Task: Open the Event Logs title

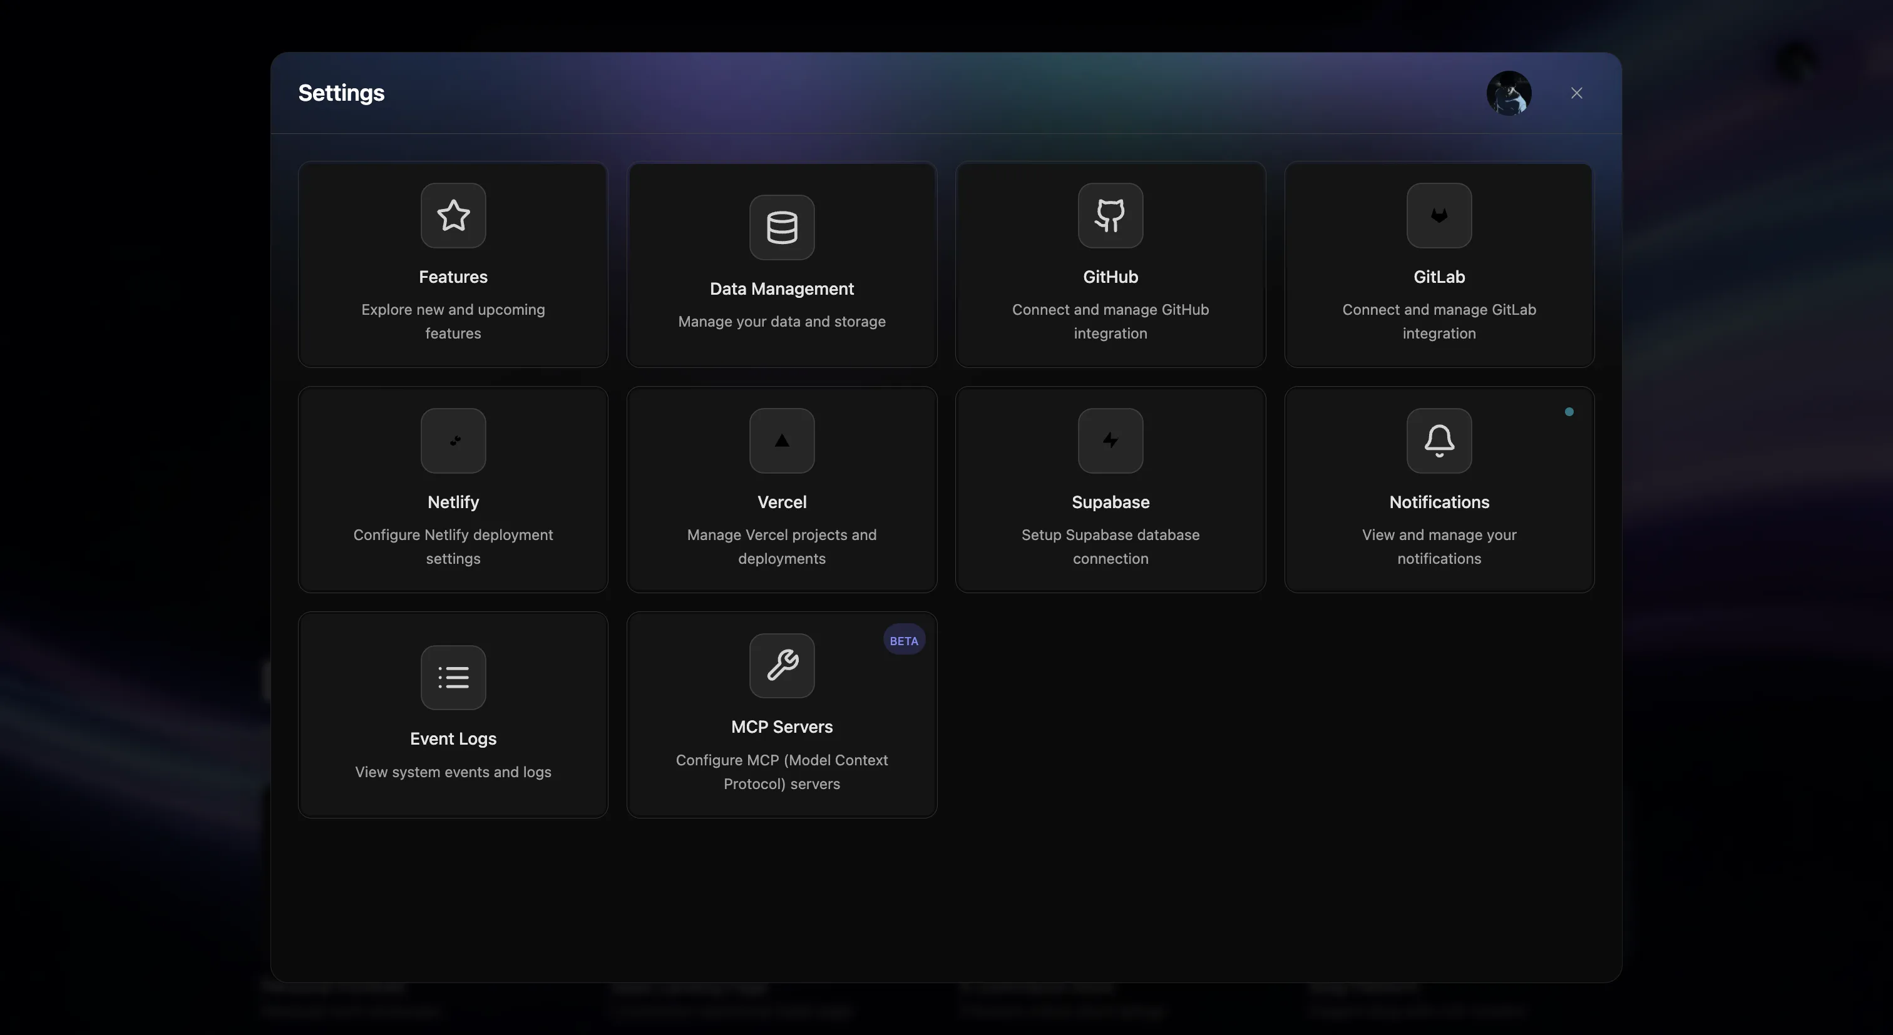Action: pyautogui.click(x=453, y=739)
